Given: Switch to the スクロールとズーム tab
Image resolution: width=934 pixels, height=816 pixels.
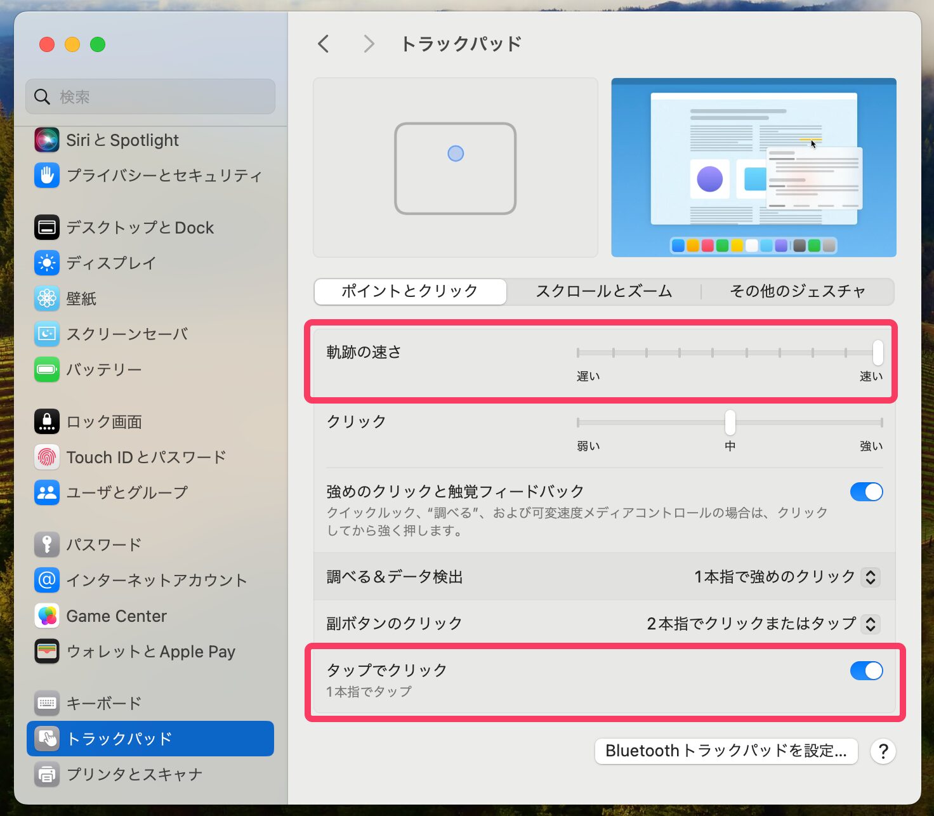Looking at the screenshot, I should (x=603, y=291).
